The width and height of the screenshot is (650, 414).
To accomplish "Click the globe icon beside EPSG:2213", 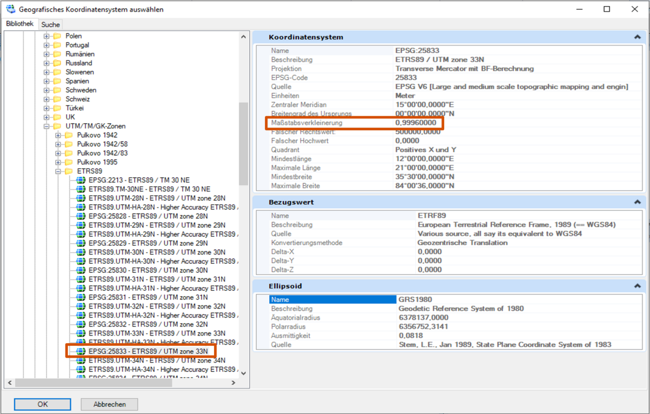I will point(81,180).
